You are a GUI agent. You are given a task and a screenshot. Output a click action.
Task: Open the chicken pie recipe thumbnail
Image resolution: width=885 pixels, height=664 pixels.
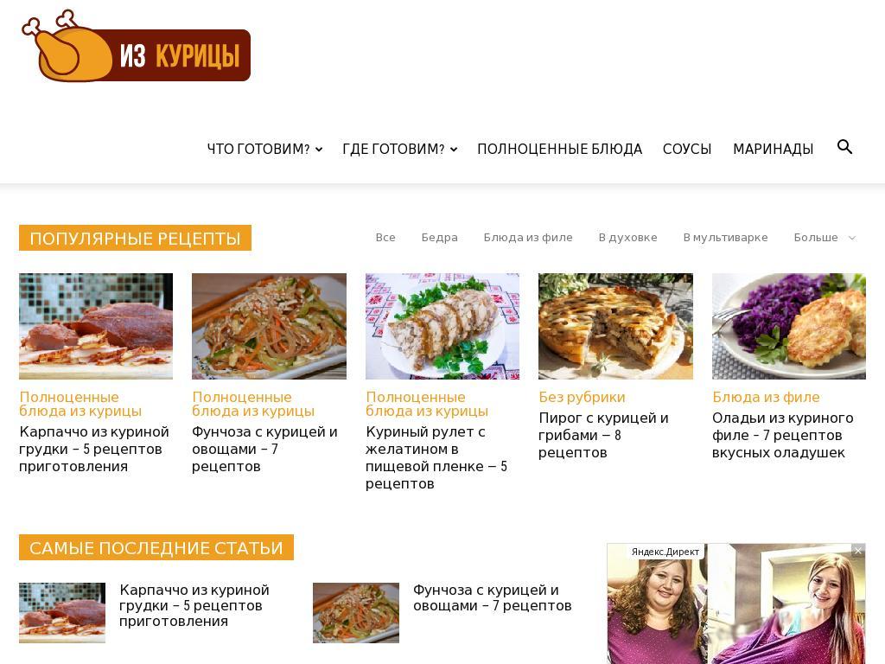tap(615, 326)
